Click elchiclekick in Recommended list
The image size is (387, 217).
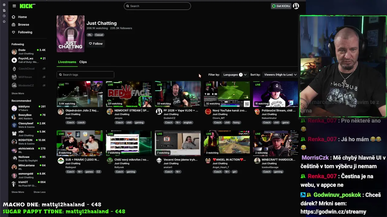28,150
